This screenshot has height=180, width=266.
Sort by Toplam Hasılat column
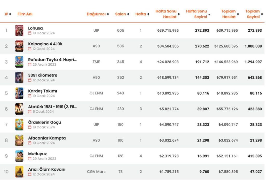coord(230,14)
